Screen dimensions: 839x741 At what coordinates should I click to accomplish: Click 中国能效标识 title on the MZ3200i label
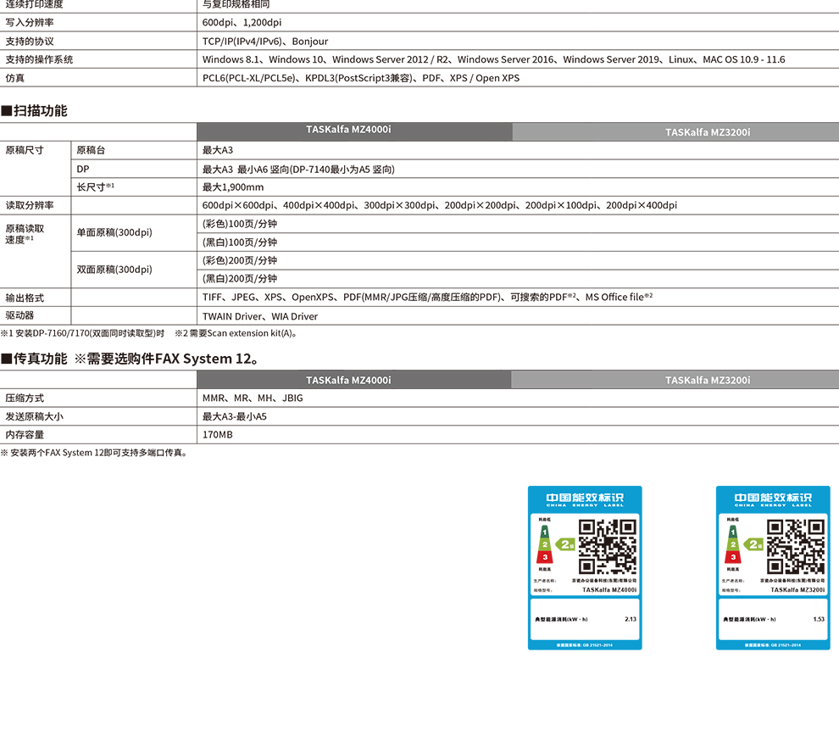click(x=773, y=498)
